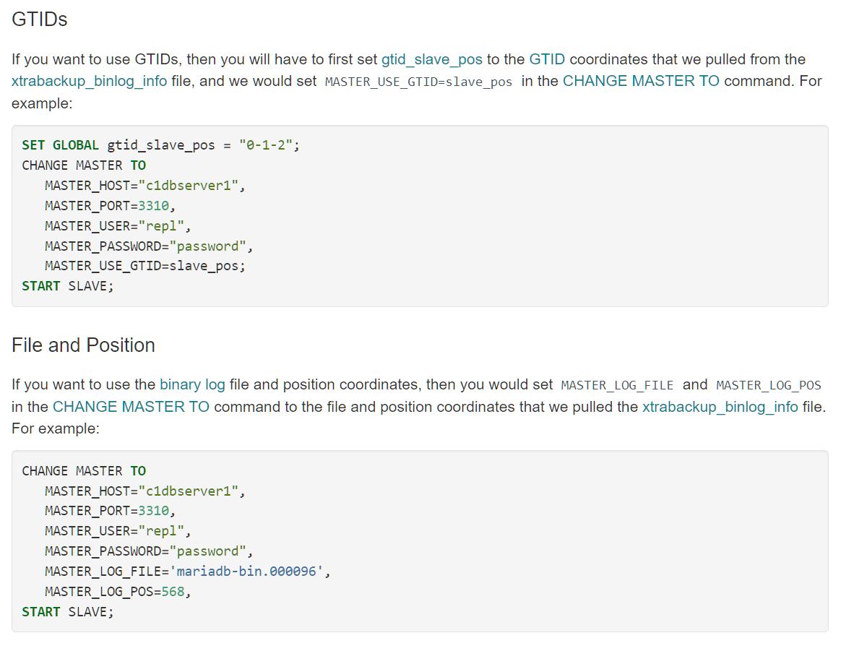Click the GTIDs section heading
Viewport: 841px width, 651px height.
40,20
